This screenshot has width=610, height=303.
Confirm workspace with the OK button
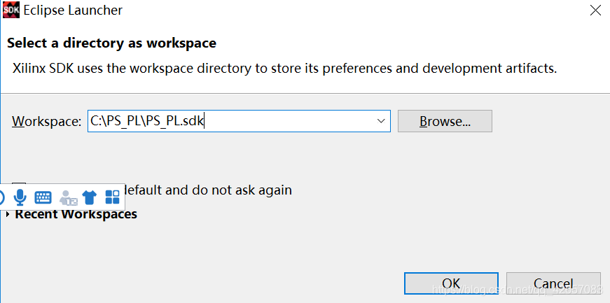coord(451,283)
